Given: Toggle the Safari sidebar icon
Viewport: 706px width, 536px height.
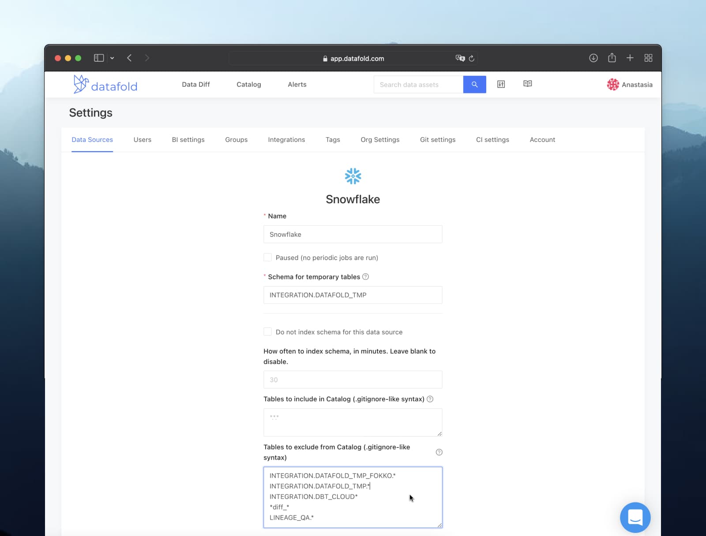Looking at the screenshot, I should 99,58.
